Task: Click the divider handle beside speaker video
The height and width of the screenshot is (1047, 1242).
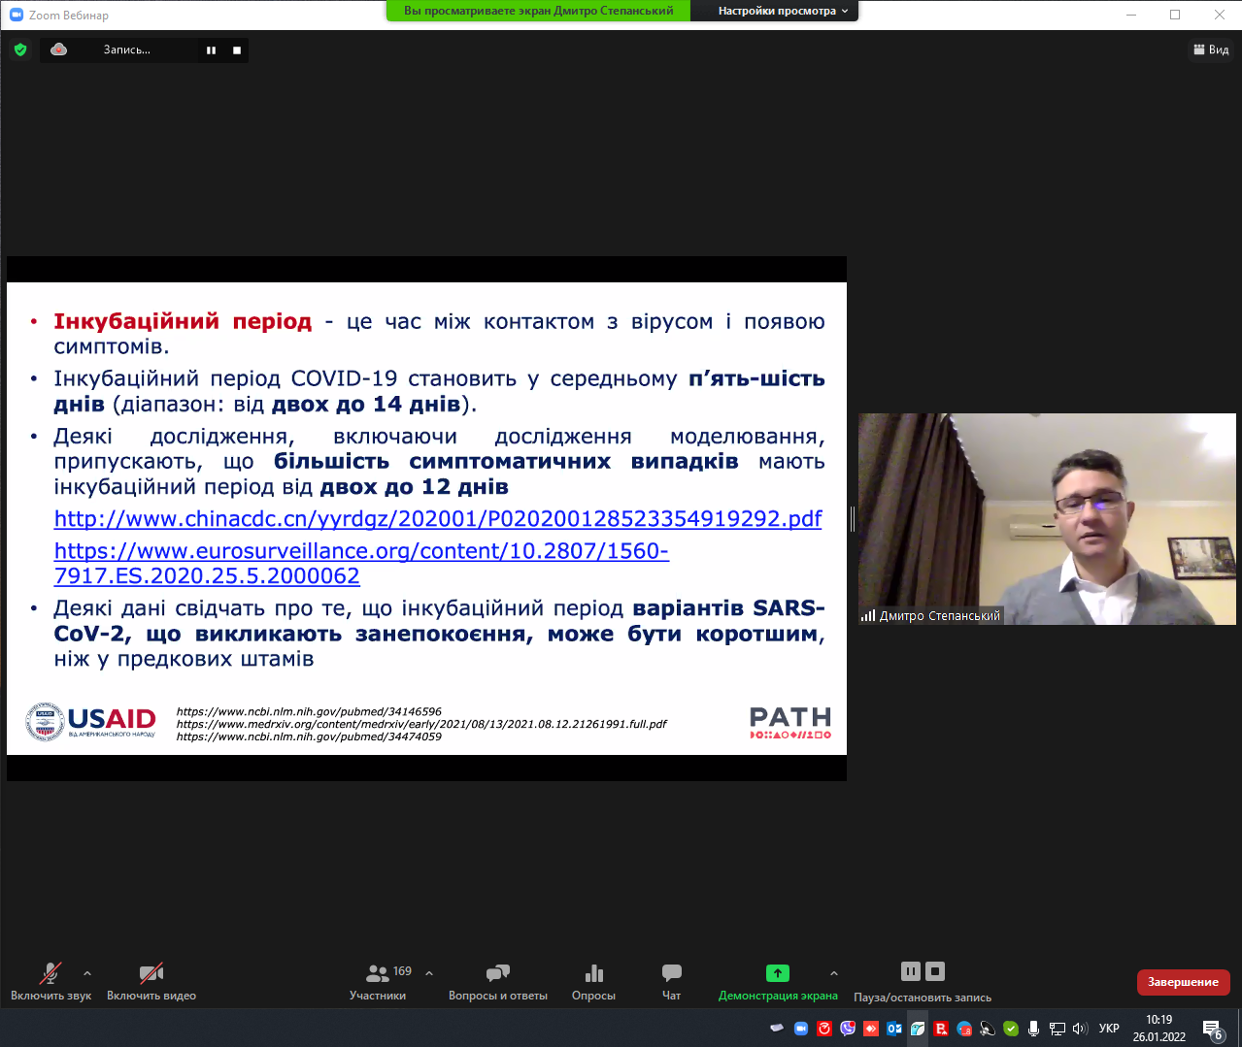Action: click(853, 519)
